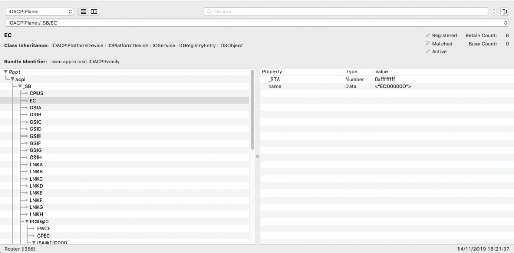Select the GSIH tree entry

(35, 158)
